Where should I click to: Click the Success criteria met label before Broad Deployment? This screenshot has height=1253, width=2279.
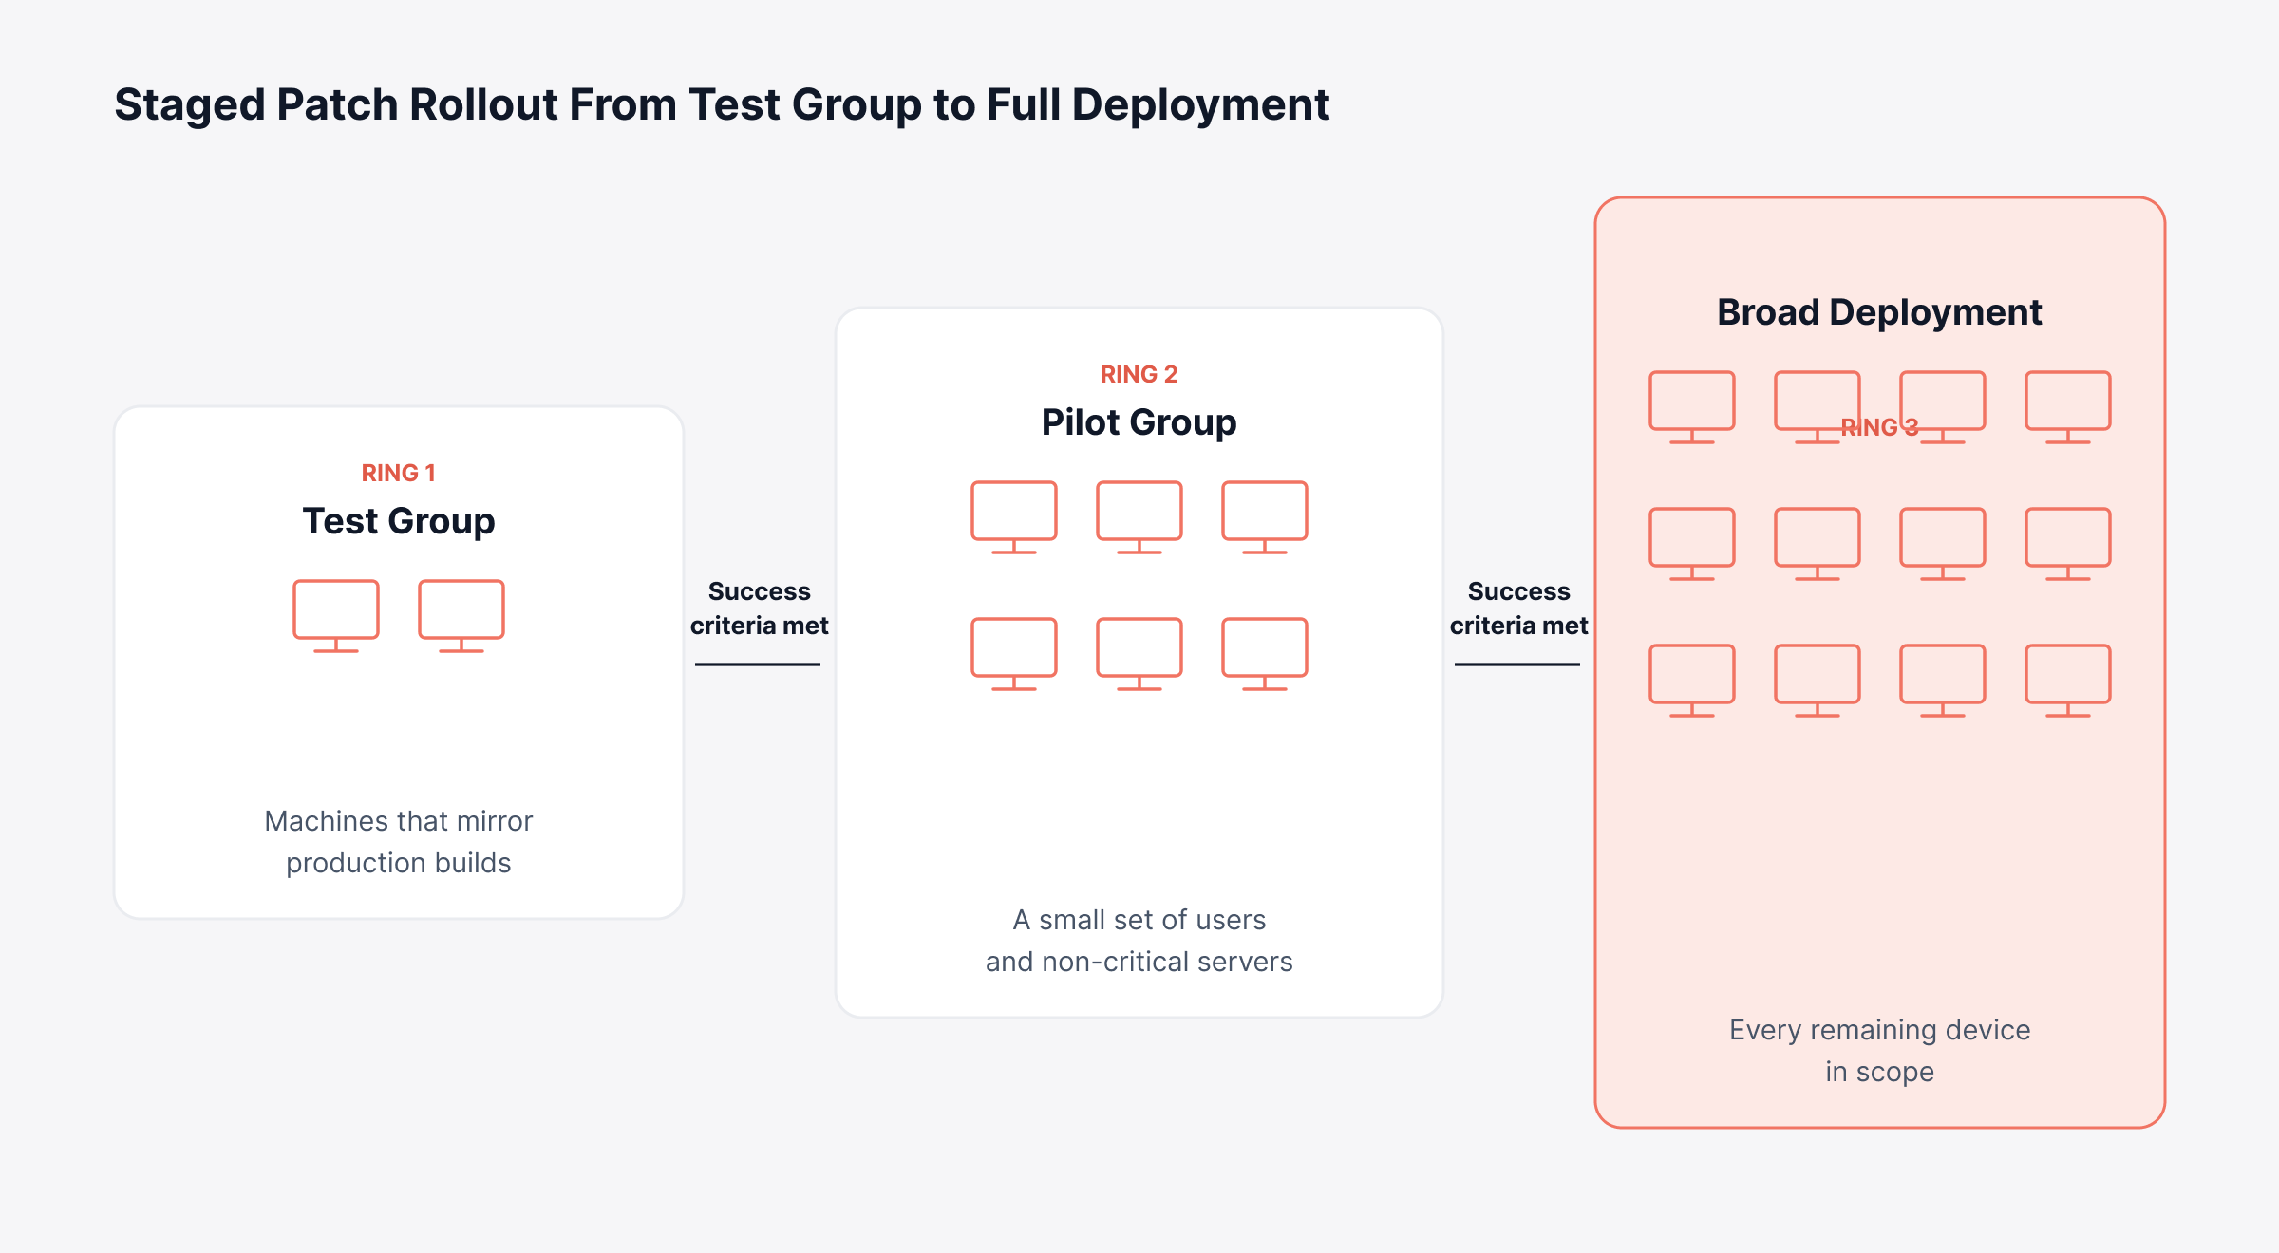pos(1519,608)
